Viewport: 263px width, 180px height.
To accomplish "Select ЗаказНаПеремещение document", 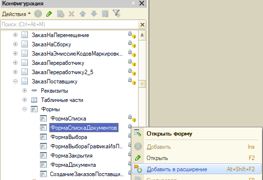I will coord(61,35).
